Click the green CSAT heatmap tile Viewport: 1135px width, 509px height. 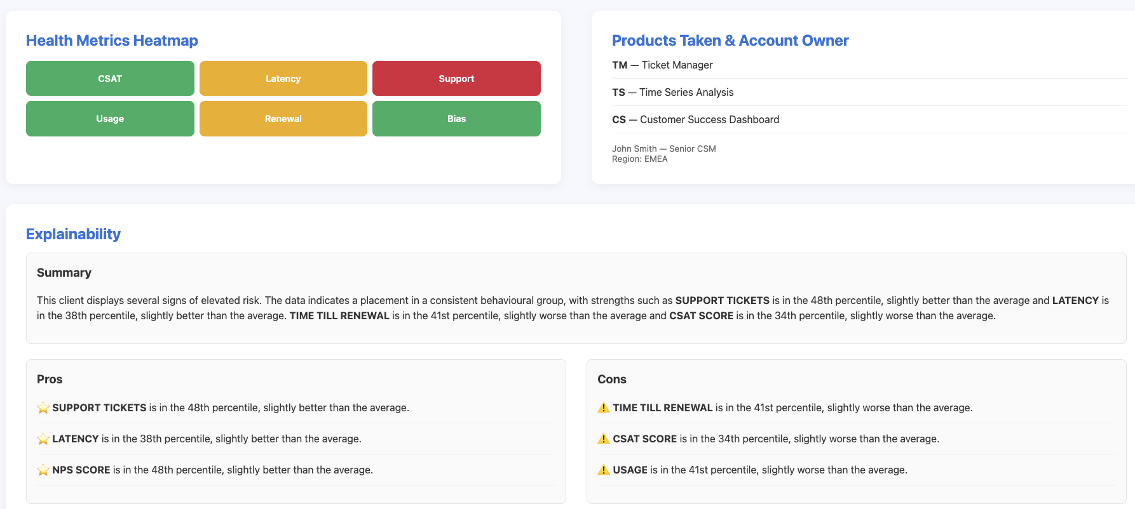(110, 79)
